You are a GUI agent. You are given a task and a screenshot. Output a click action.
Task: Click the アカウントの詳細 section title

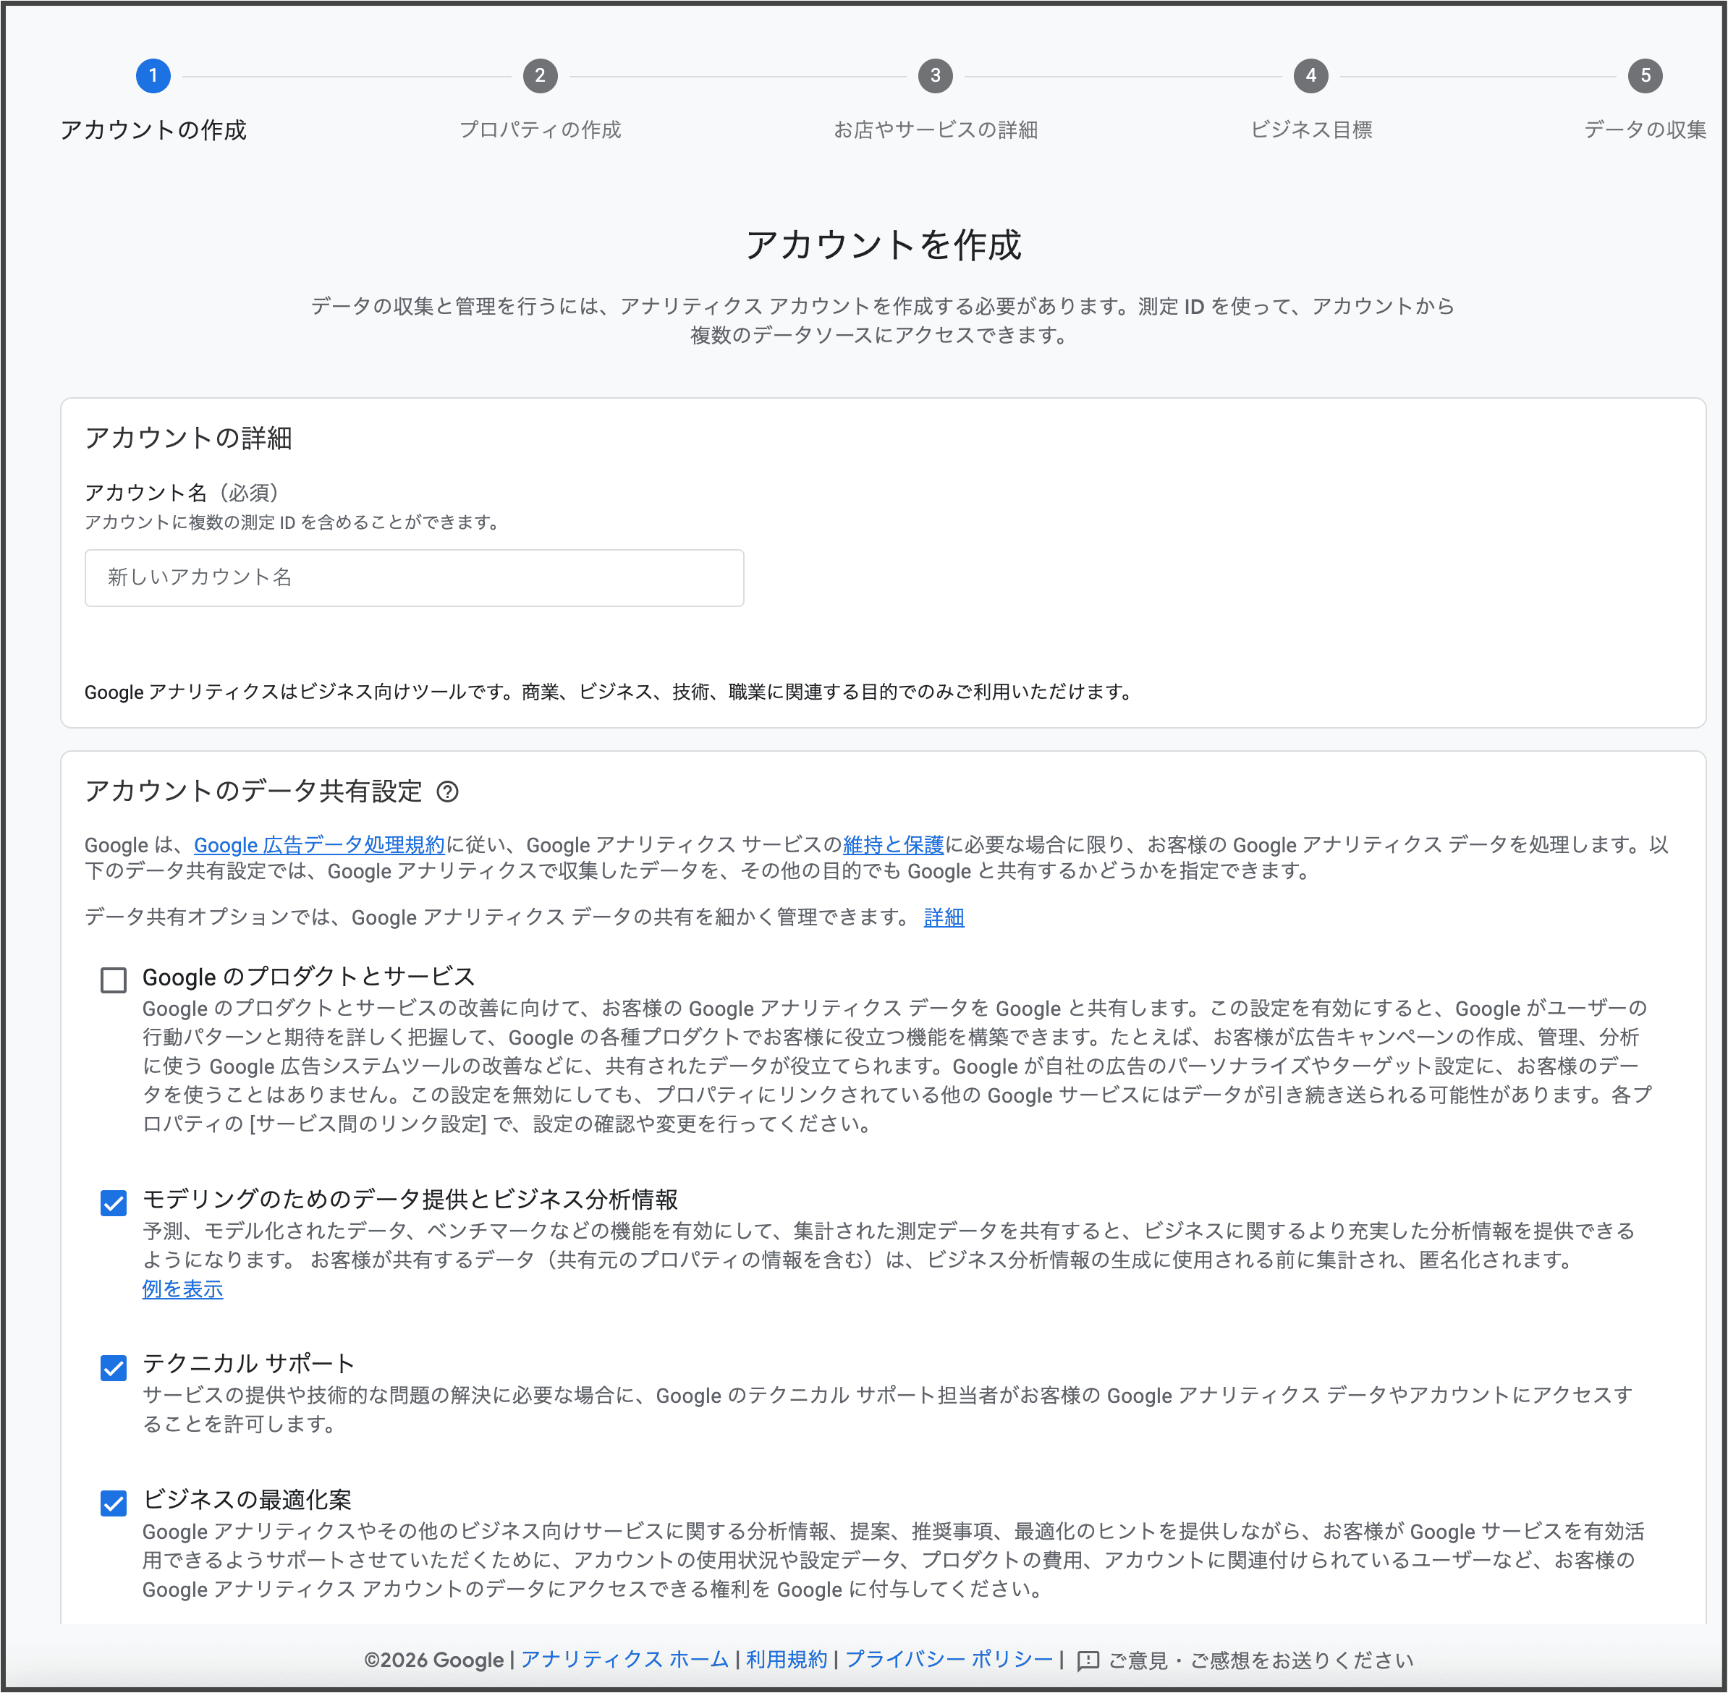(x=189, y=438)
